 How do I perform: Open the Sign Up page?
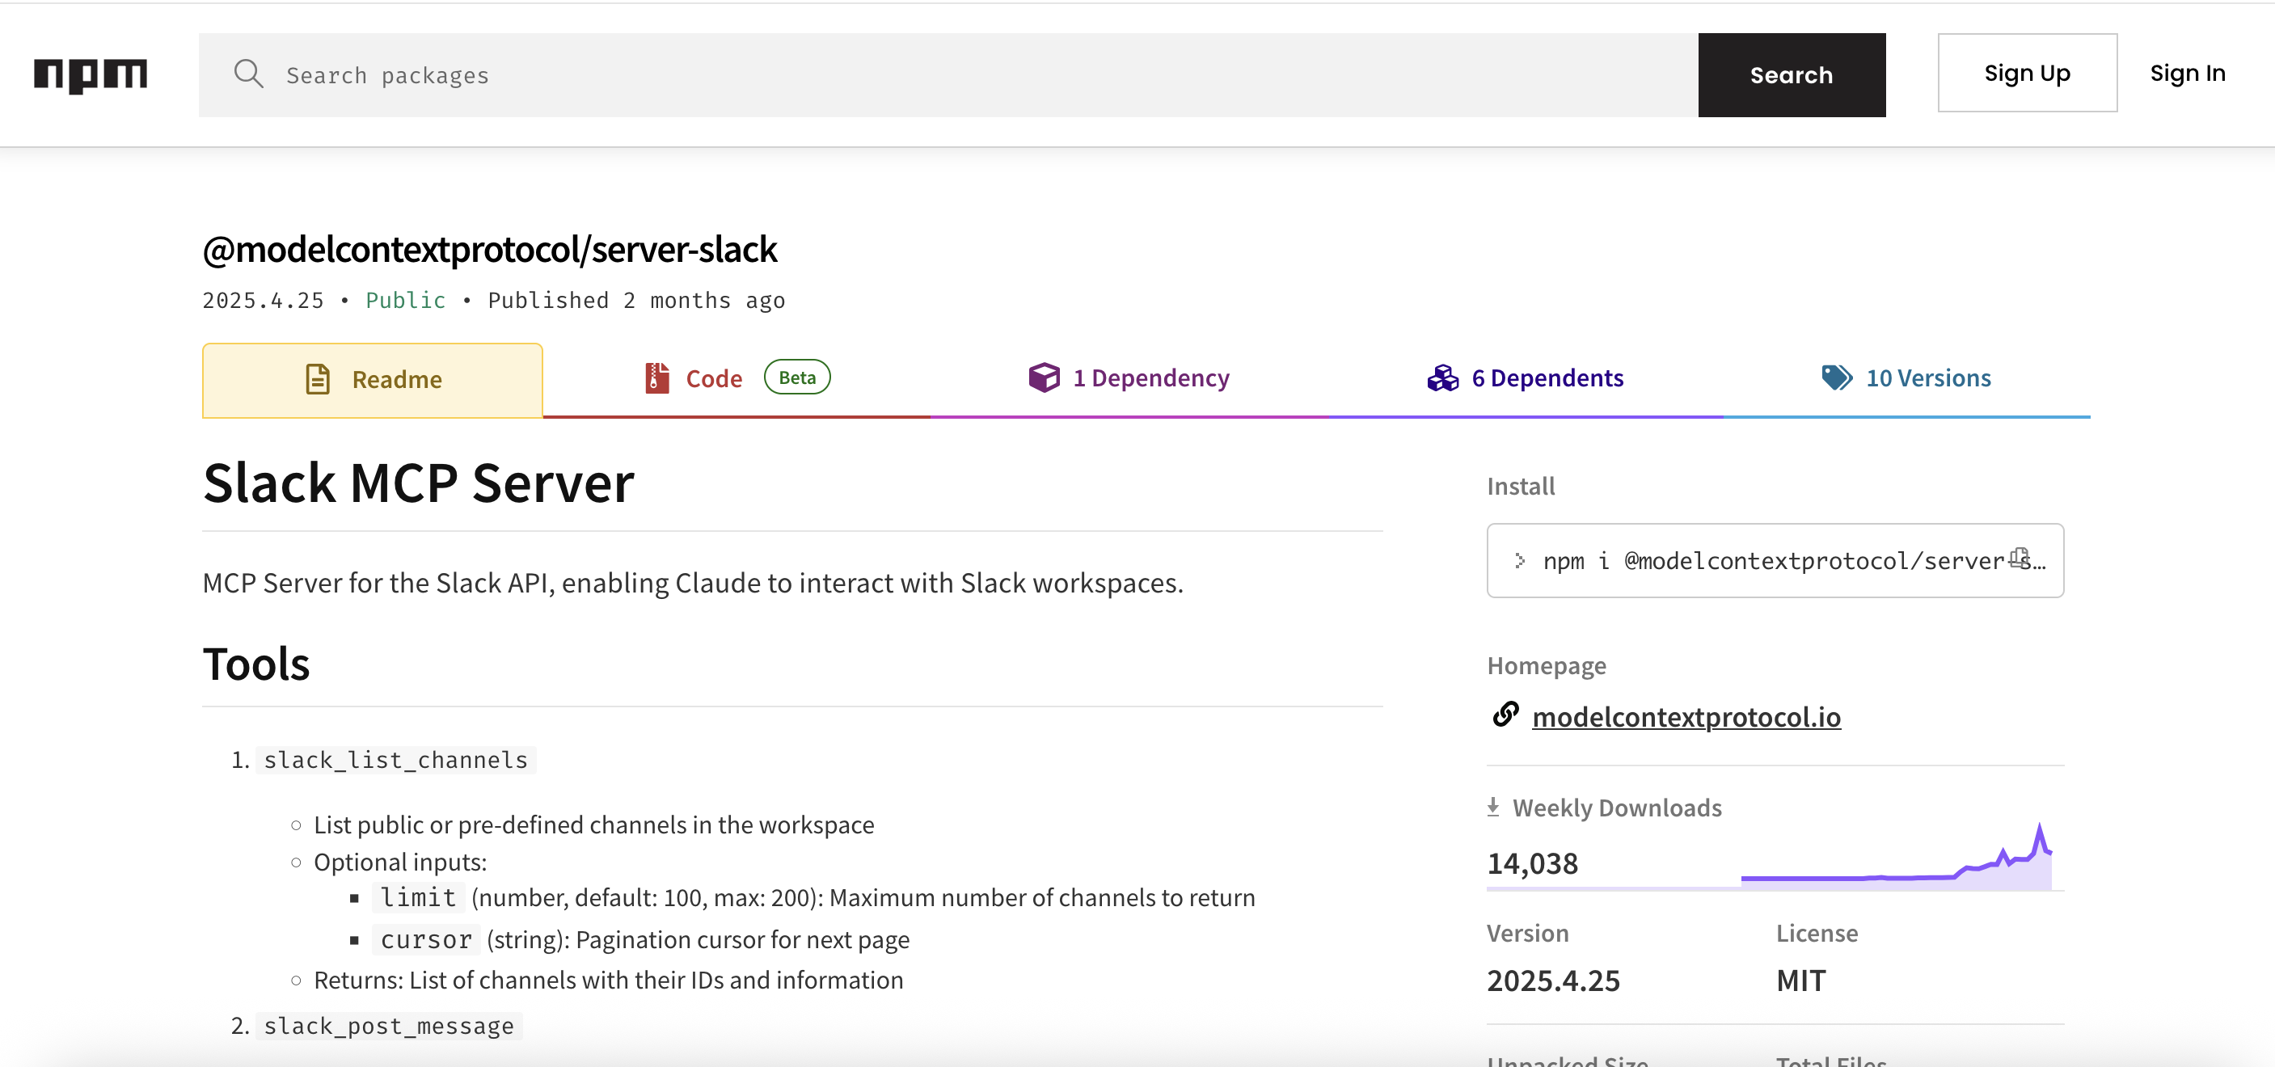tap(2027, 74)
